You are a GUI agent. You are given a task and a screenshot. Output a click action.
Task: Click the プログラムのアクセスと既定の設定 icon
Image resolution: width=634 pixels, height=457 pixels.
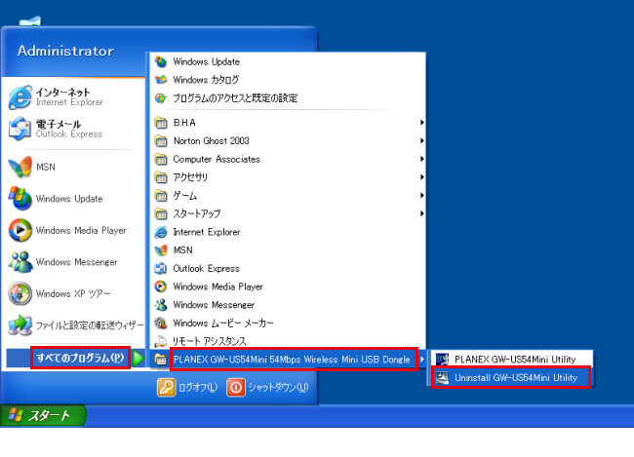coord(161,97)
